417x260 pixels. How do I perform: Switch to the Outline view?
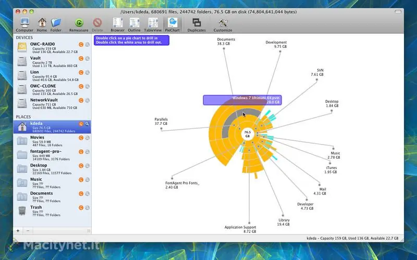click(135, 23)
